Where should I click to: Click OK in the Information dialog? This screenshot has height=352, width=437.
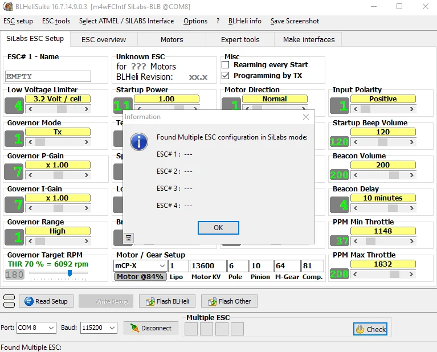click(218, 228)
